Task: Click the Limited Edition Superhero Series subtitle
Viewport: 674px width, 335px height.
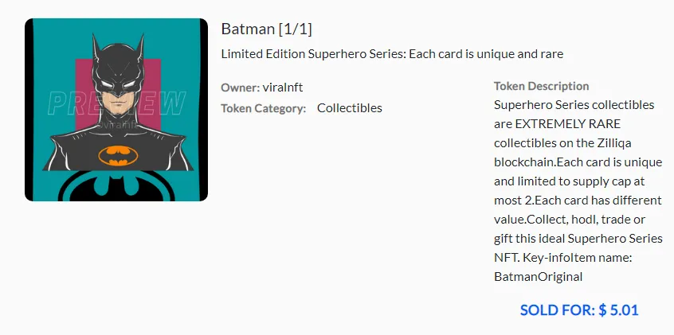Action: 392,54
